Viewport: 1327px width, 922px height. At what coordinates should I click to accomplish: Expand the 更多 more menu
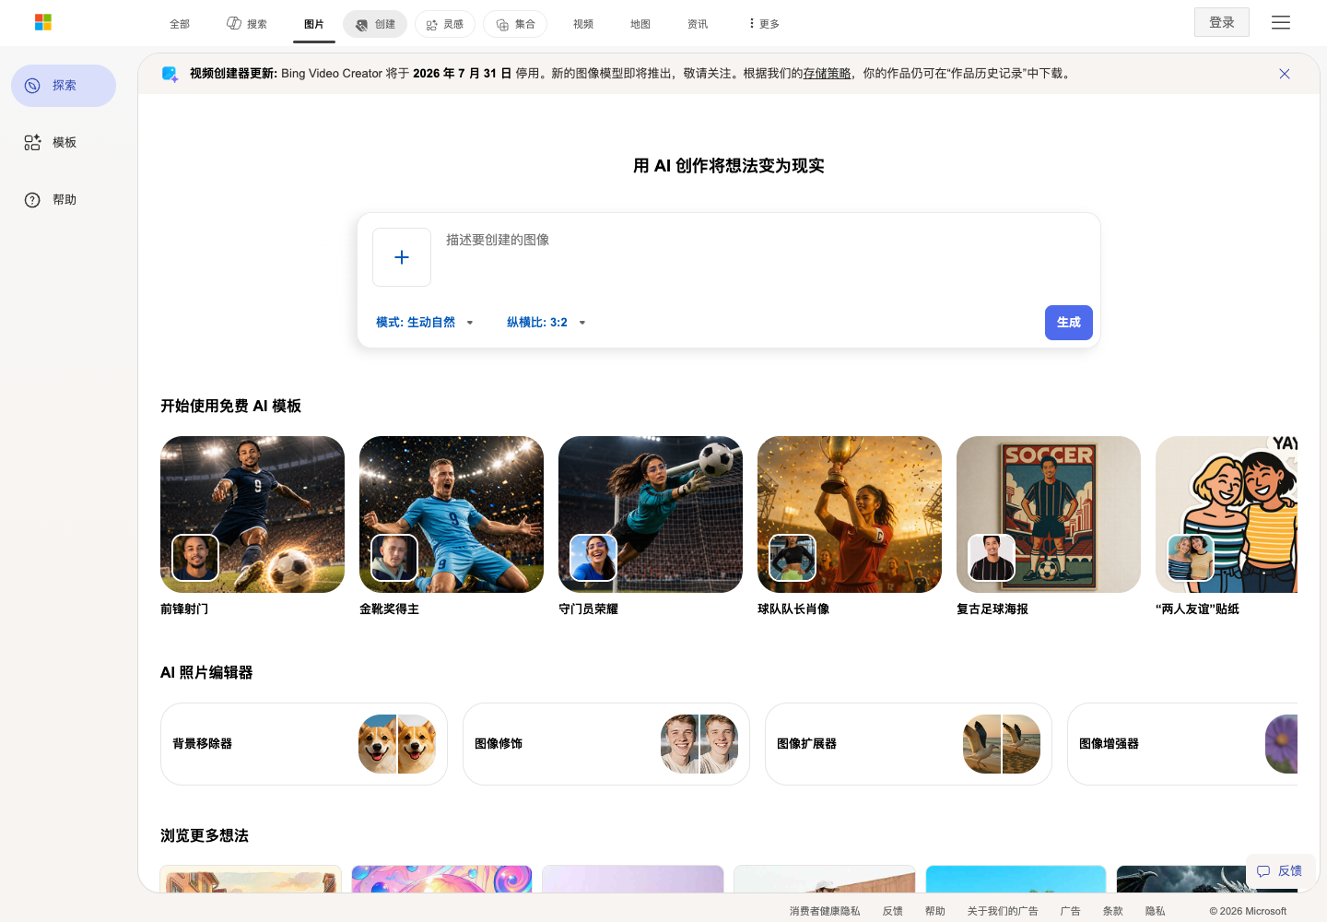[x=764, y=24]
